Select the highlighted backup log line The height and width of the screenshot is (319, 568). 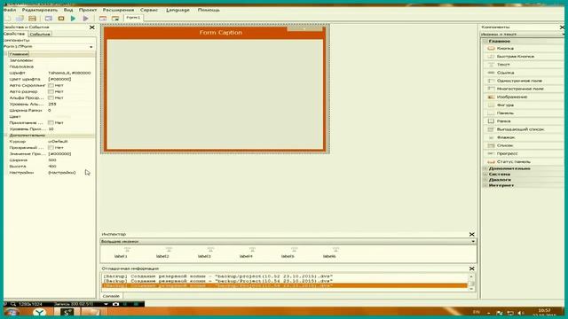coord(285,285)
